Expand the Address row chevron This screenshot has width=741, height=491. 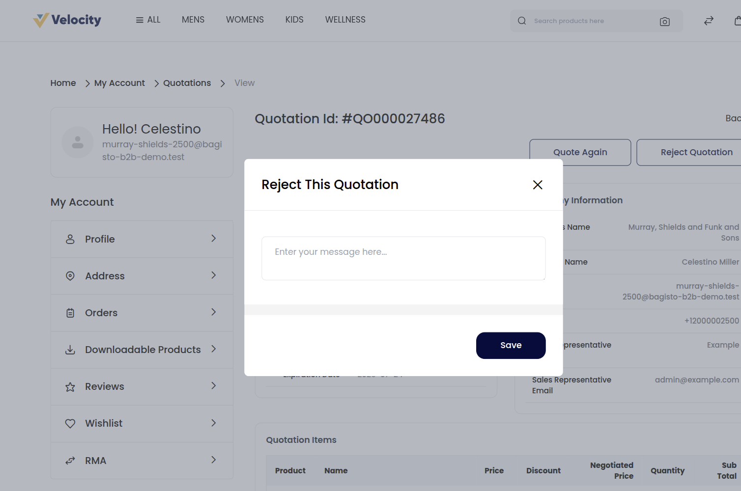tap(214, 275)
